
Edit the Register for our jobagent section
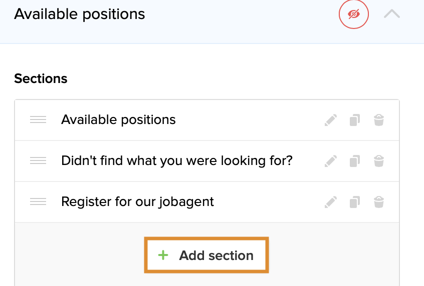331,202
